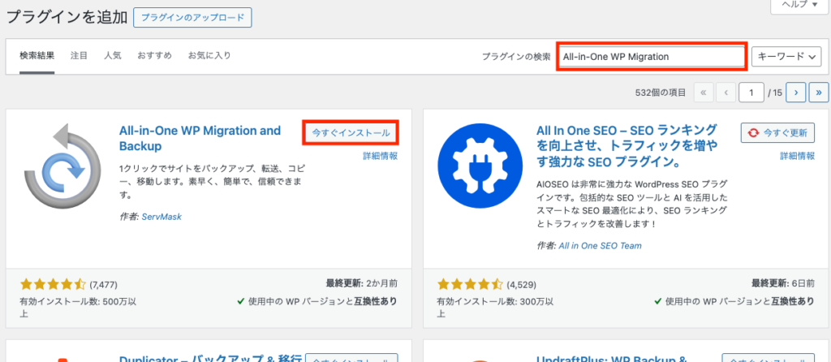Click 今すぐ更新 for All In One SEO
The width and height of the screenshot is (831, 362).
pyautogui.click(x=778, y=132)
